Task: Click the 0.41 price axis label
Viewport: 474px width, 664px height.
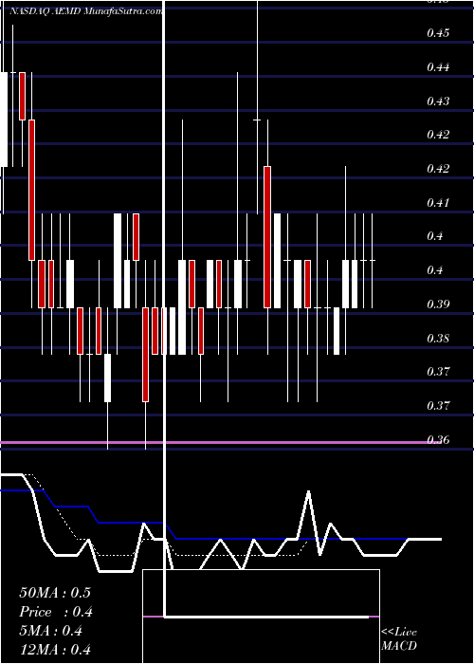Action: coord(438,202)
